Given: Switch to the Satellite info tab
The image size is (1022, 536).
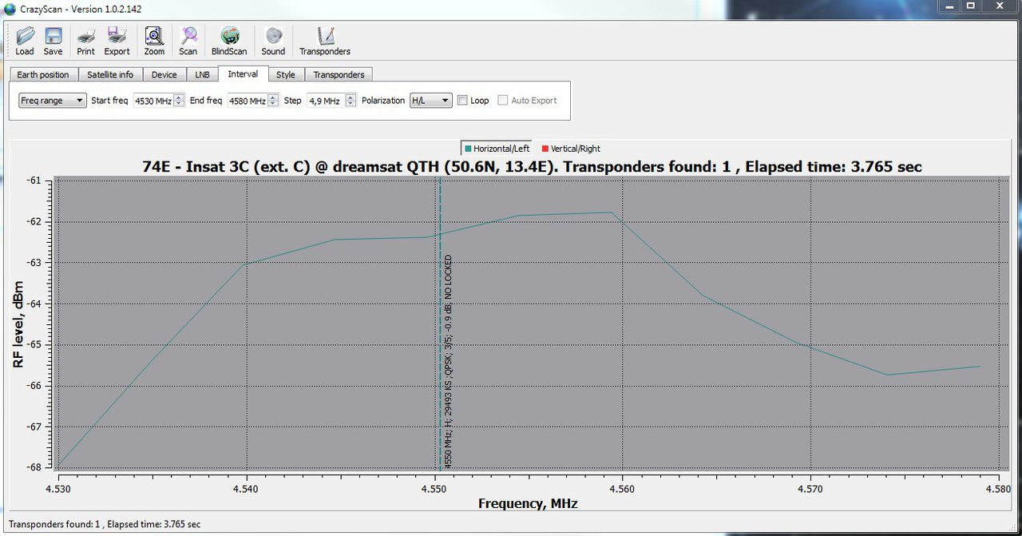Looking at the screenshot, I should [x=110, y=75].
